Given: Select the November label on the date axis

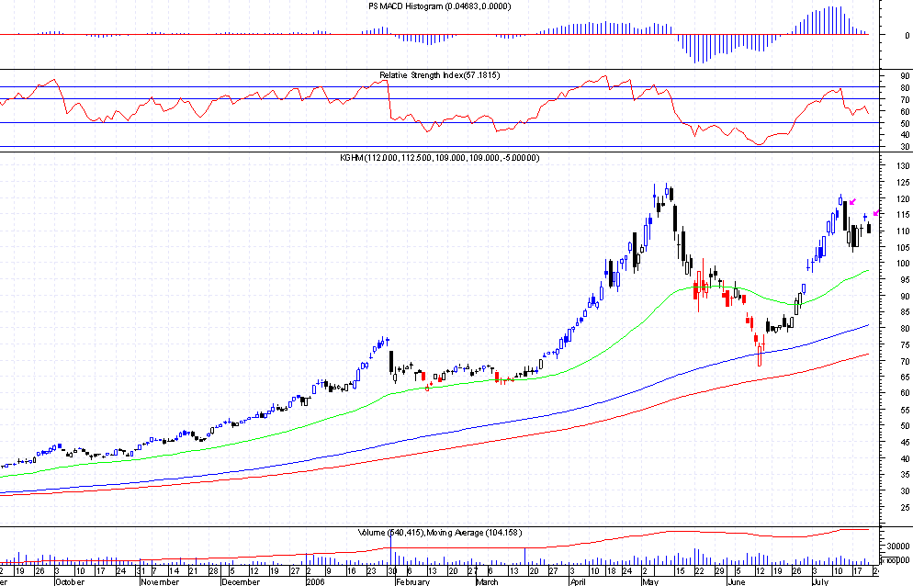Looking at the screenshot, I should coord(158,580).
